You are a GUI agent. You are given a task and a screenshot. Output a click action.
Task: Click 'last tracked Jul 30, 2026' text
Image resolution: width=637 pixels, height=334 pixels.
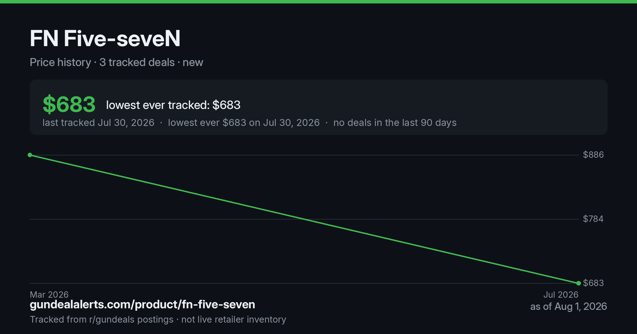98,122
